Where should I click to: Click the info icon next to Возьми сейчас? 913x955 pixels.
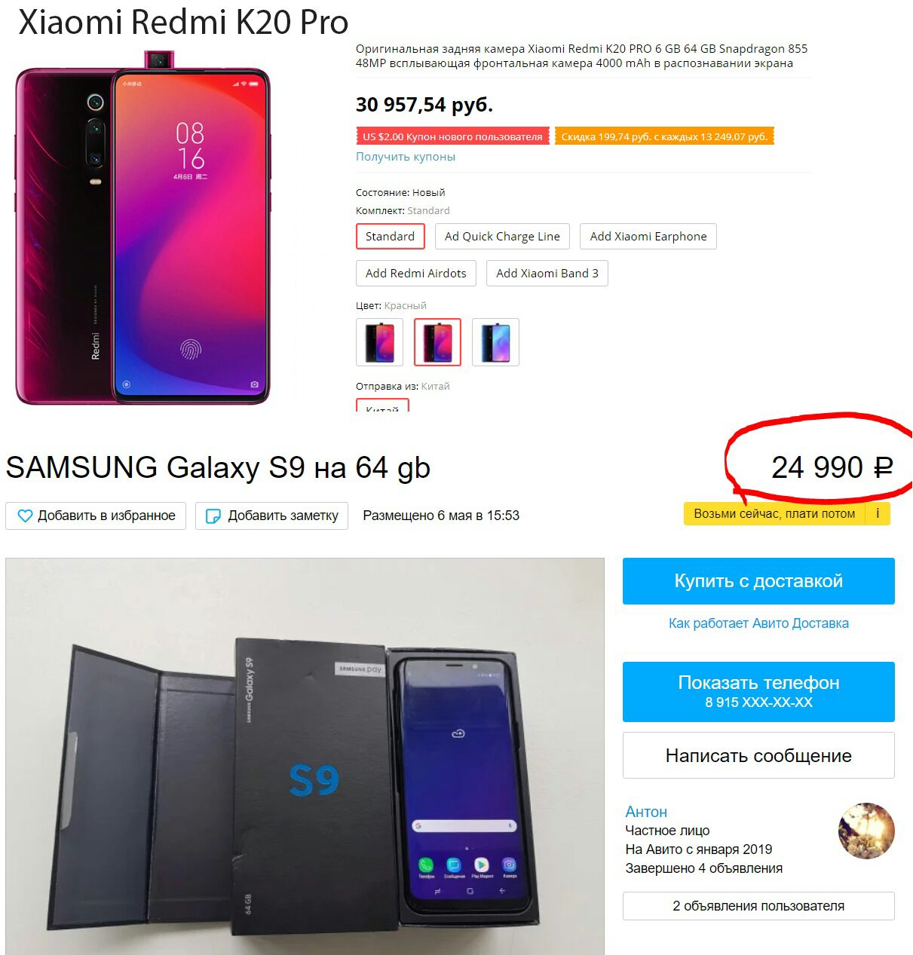point(878,513)
